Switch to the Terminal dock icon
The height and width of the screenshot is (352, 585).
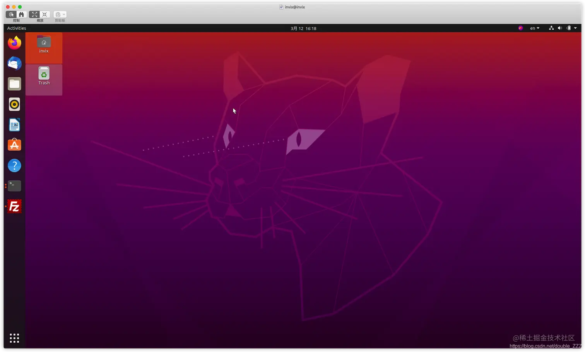point(14,186)
